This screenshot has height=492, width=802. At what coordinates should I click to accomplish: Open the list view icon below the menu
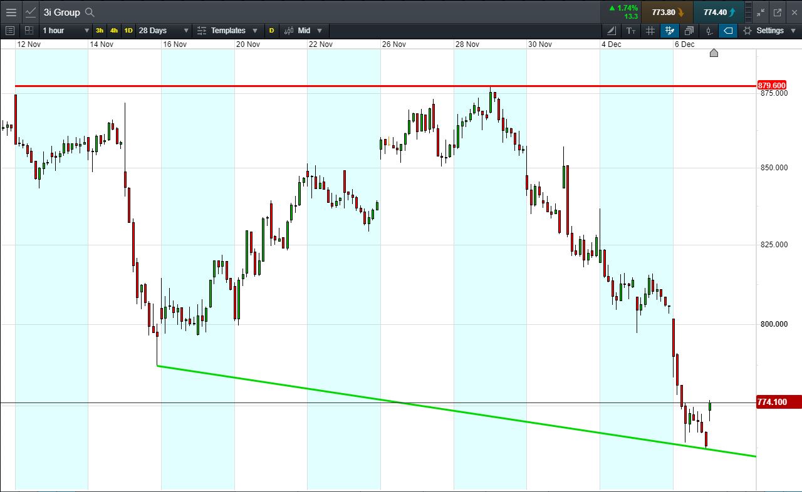coord(10,30)
